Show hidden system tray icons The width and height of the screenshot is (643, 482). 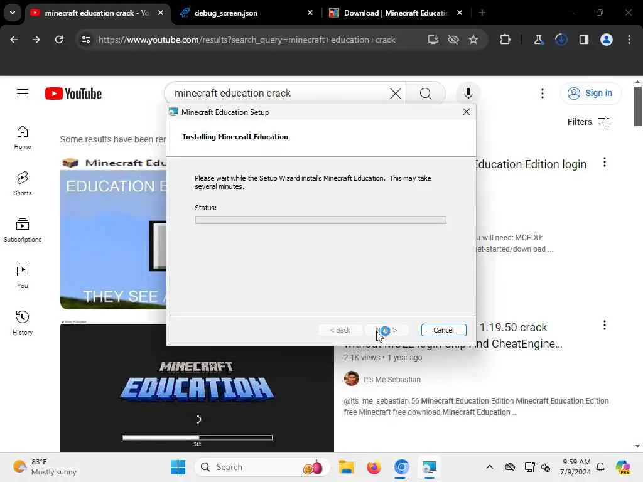tap(490, 467)
